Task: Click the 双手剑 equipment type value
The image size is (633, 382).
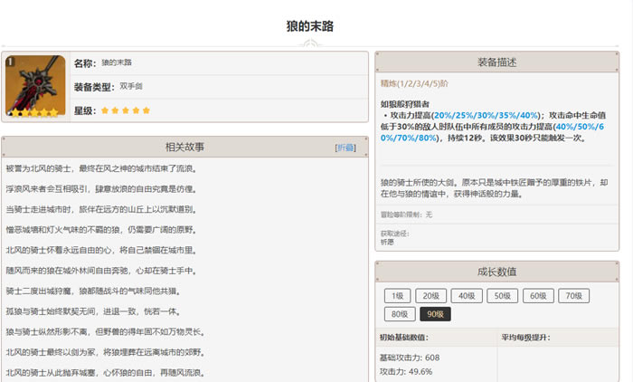Action: (x=131, y=87)
